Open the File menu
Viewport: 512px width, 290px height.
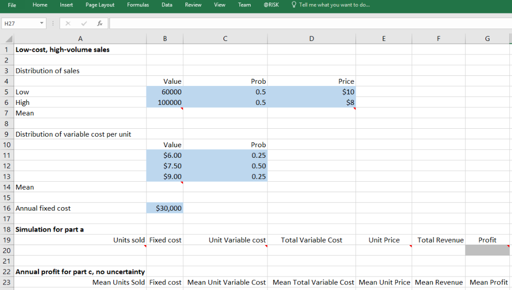[x=11, y=5]
